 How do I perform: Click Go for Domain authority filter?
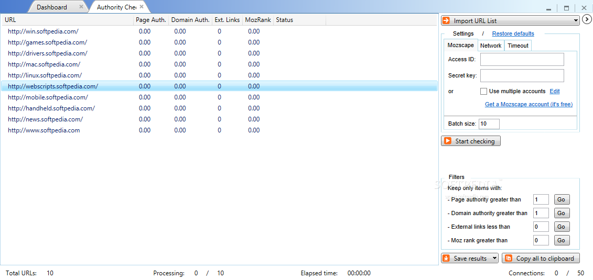(562, 213)
